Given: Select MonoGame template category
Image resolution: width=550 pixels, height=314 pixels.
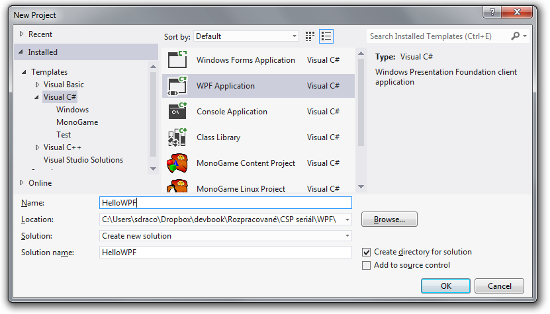Looking at the screenshot, I should click(x=77, y=122).
